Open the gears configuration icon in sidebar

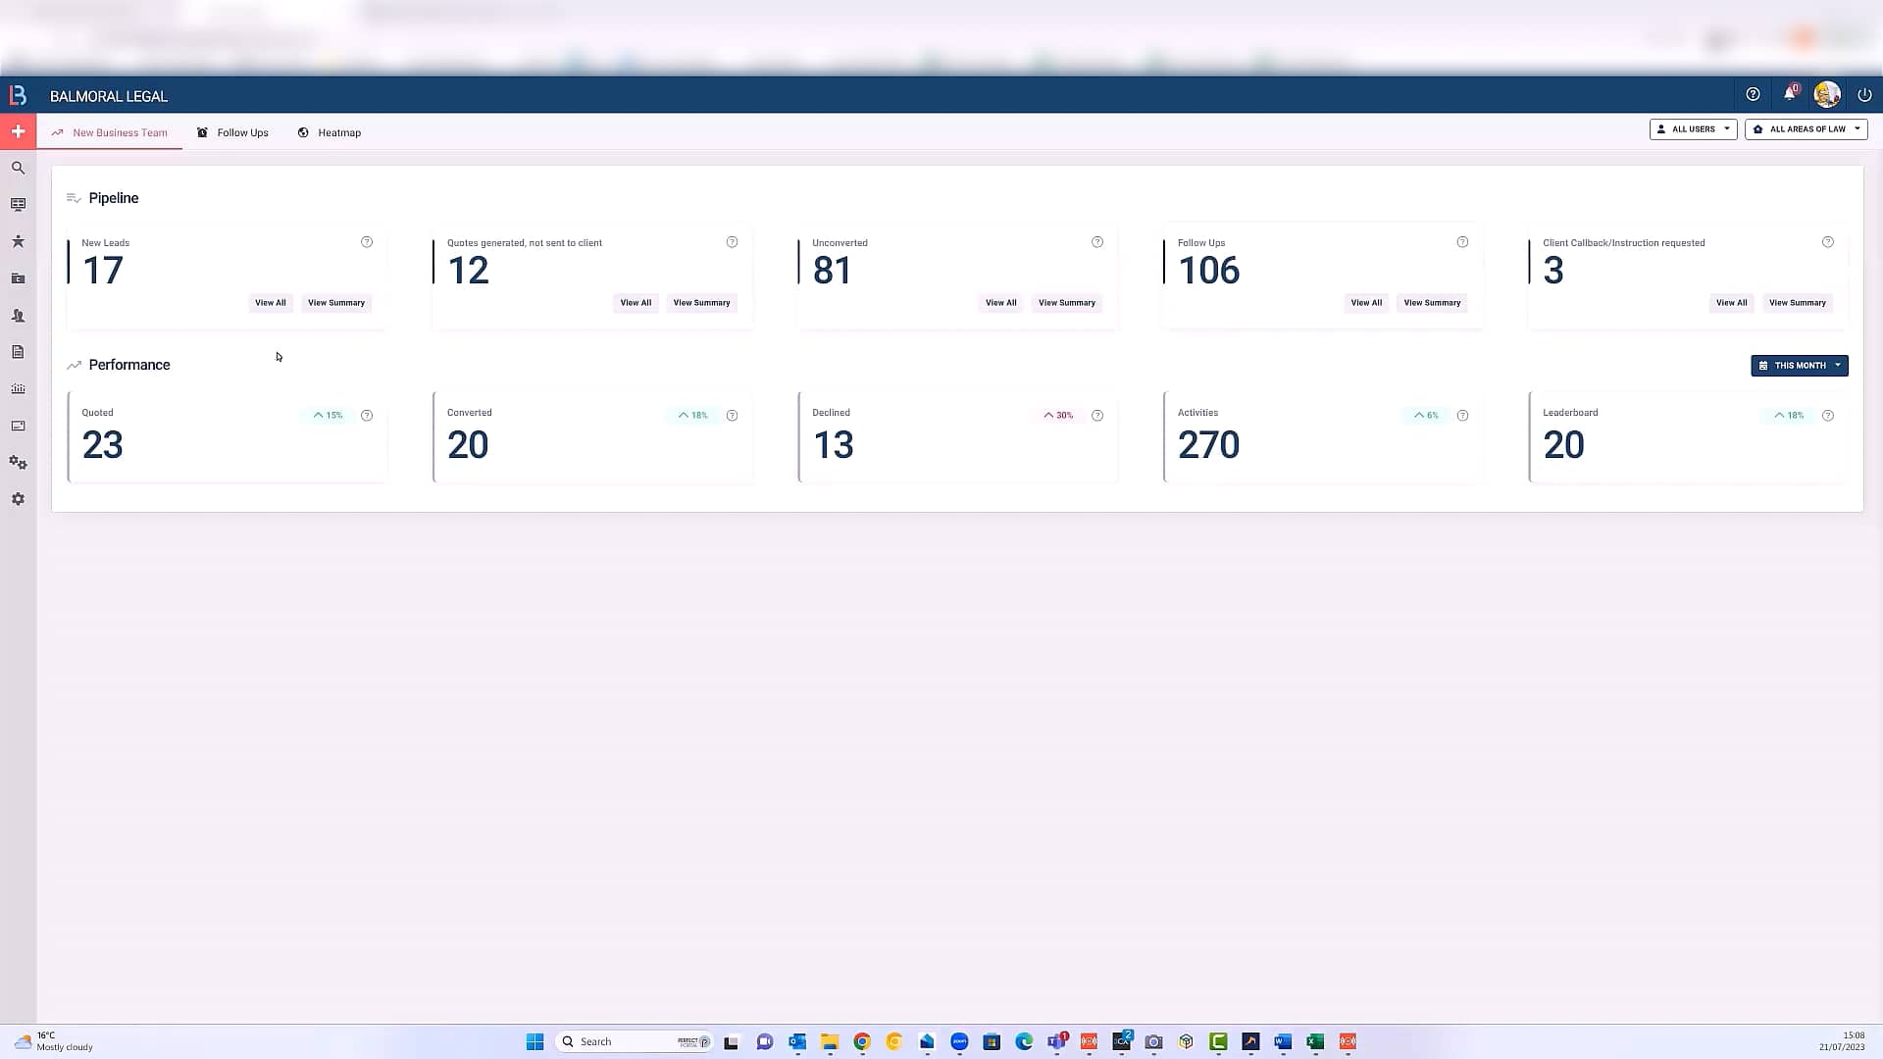click(x=18, y=462)
